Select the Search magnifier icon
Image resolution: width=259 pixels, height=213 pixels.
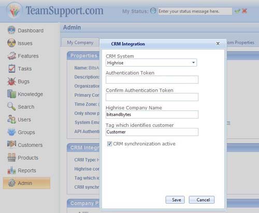11,106
